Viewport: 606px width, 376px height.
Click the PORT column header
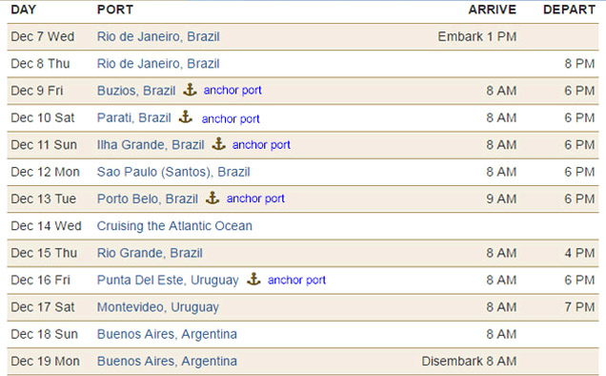pos(115,10)
